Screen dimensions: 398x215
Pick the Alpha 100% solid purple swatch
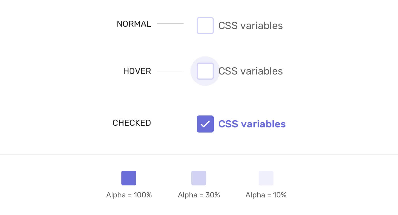coord(129,178)
